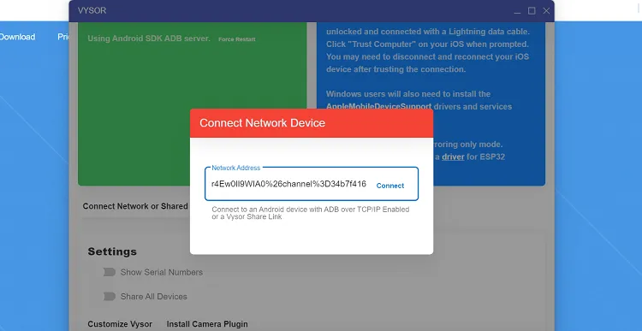Maximize the Vysor window

pyautogui.click(x=532, y=11)
